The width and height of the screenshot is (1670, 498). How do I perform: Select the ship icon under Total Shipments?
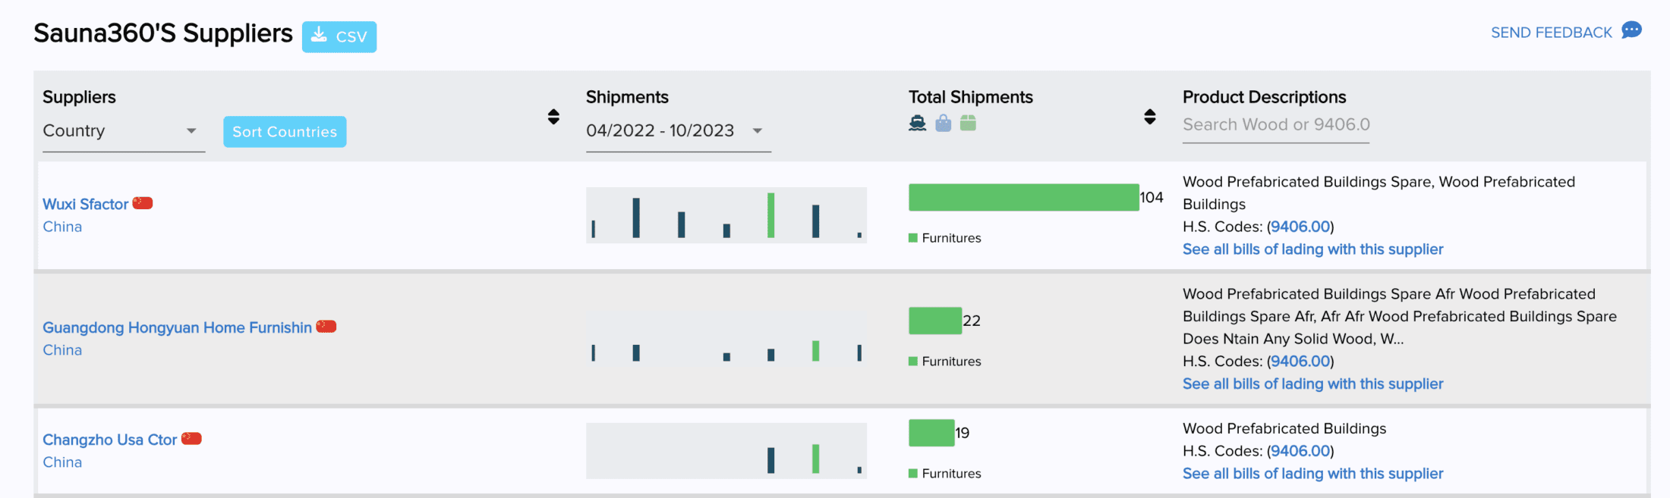tap(918, 123)
